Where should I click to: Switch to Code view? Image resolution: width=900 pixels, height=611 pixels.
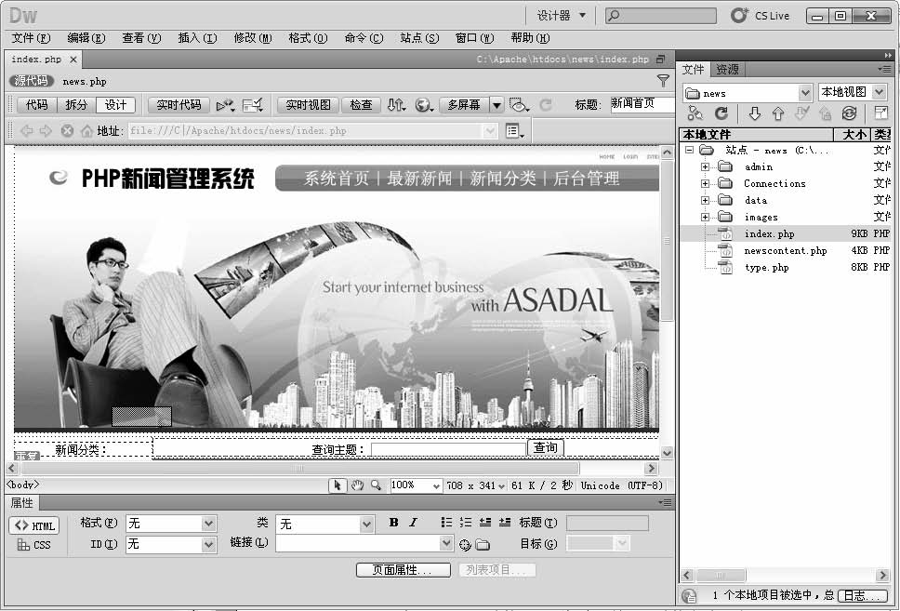click(x=37, y=105)
